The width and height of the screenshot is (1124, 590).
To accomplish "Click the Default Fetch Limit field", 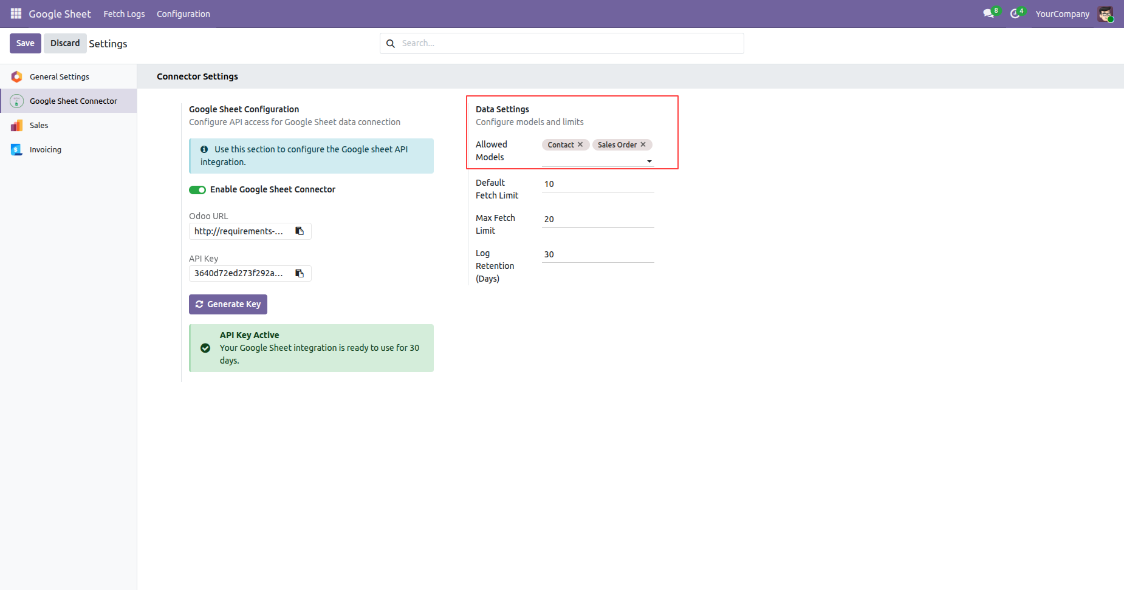I will 598,184.
